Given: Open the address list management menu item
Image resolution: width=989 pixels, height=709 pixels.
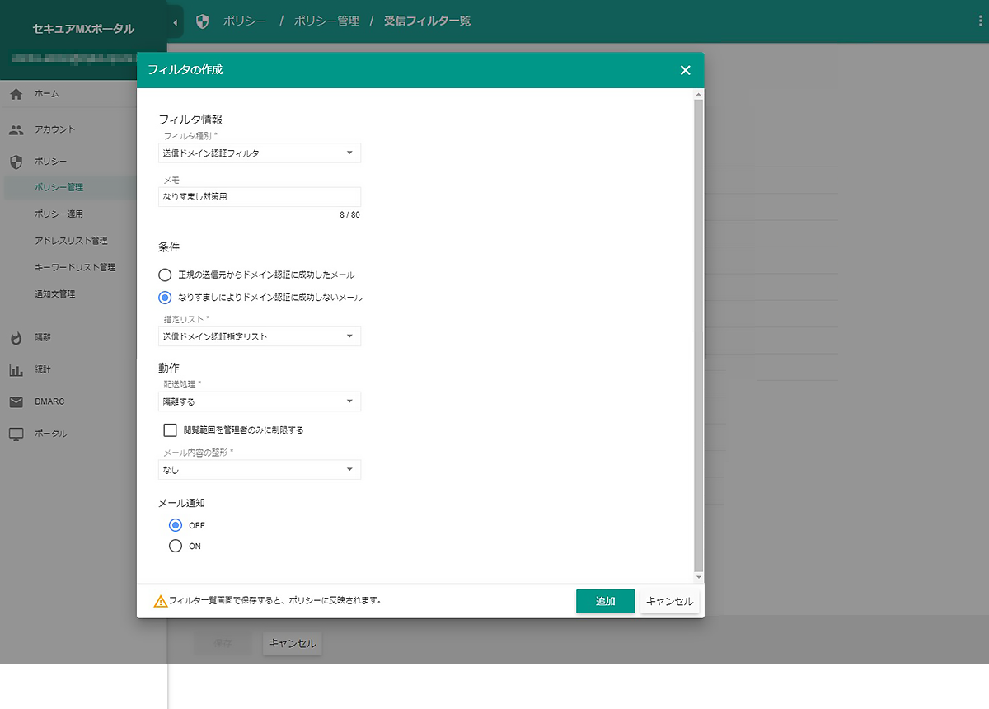Looking at the screenshot, I should click(x=71, y=241).
